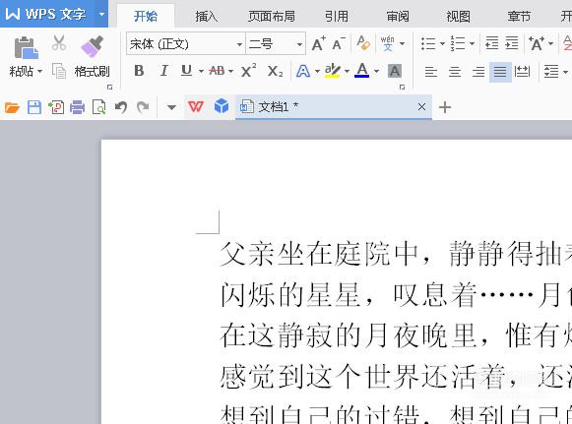This screenshot has height=424, width=572.
Task: Switch to the 开始 tab
Action: click(146, 16)
